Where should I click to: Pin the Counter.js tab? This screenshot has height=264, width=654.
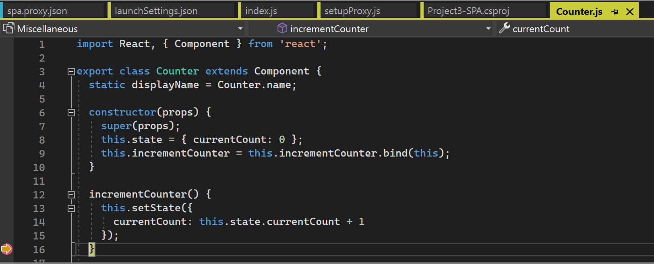click(x=615, y=12)
